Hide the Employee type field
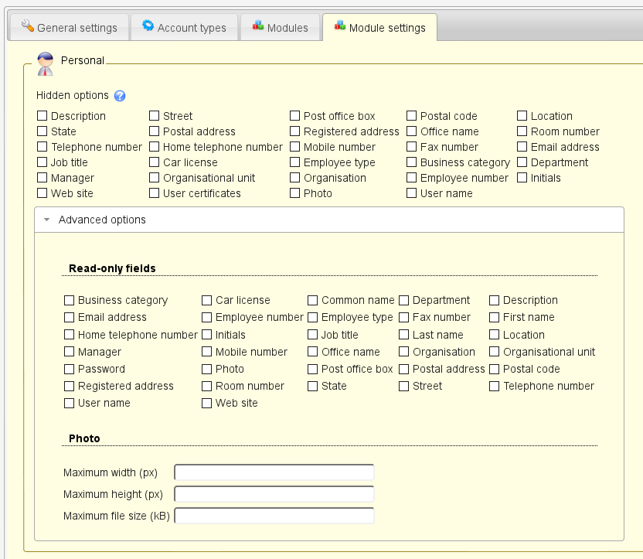This screenshot has width=643, height=559. [295, 162]
